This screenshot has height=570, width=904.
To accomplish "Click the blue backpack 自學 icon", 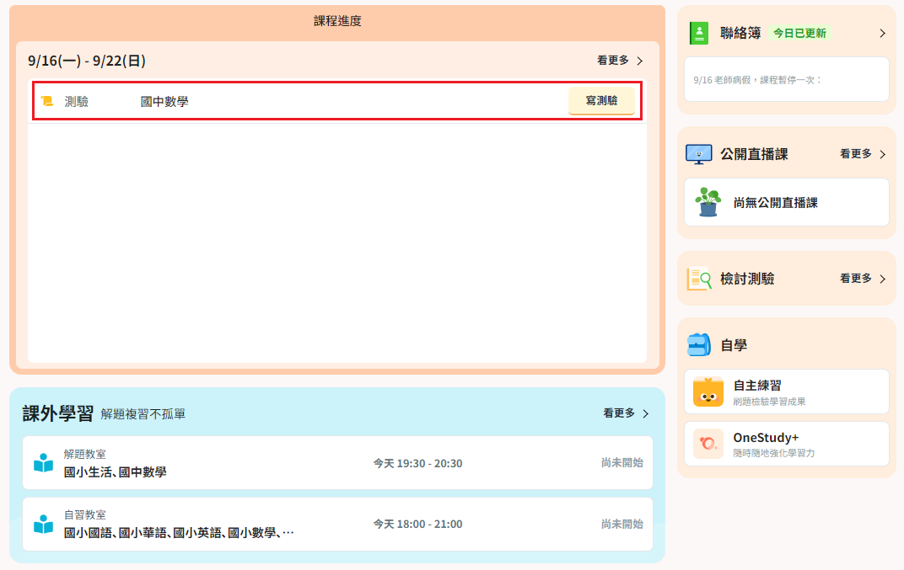I will pyautogui.click(x=699, y=345).
